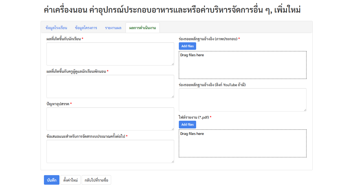
Task: Click the active ผลการดำเนินงาน tab
Action: (142, 28)
